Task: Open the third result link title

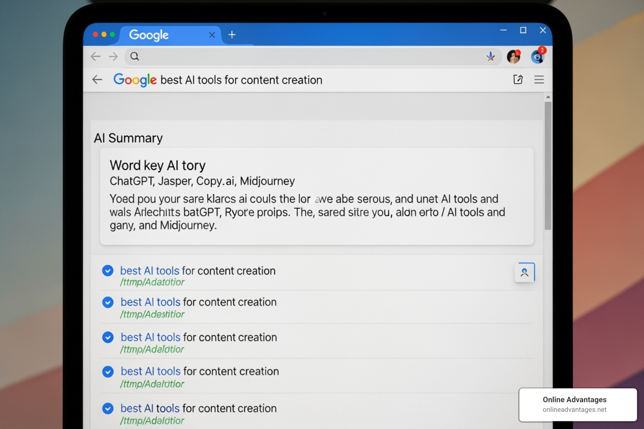Action: (x=199, y=337)
